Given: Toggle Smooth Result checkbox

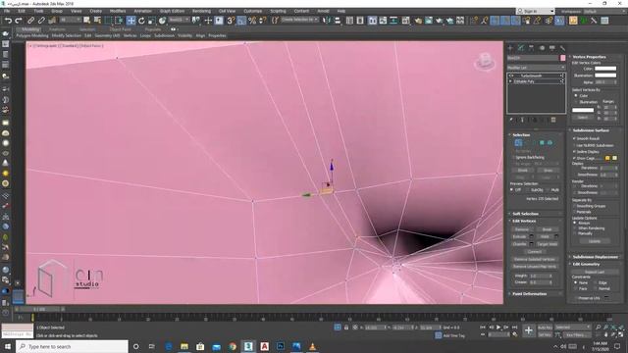Looking at the screenshot, I should [574, 138].
